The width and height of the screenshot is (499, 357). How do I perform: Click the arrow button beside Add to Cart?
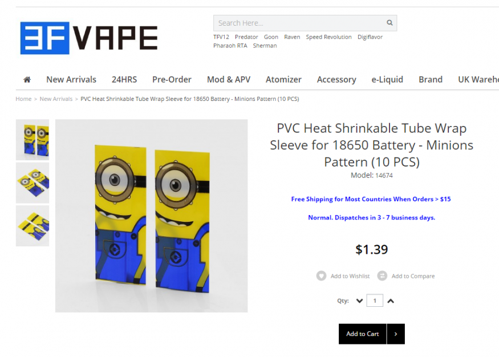396,334
